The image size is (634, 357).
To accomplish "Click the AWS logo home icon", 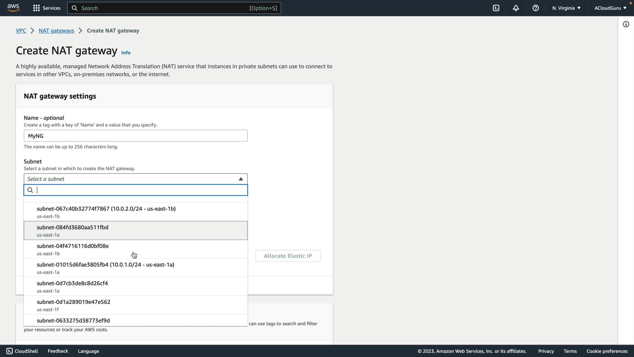I will pos(13,8).
